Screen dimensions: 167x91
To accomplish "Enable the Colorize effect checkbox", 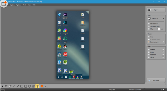I will point(149,57).
